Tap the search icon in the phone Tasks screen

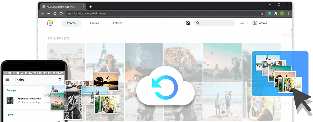pos(60,80)
